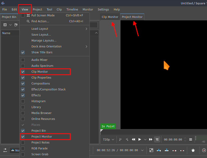Open the add clip dropdown arrow

click(x=10, y=25)
